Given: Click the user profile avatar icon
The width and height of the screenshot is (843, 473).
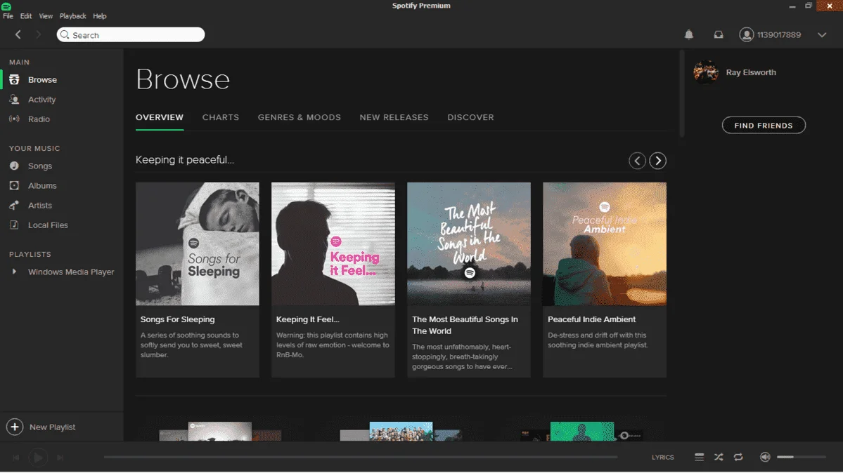Looking at the screenshot, I should [x=746, y=34].
